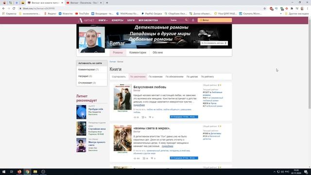Expand the Книги menu in header
The width and height of the screenshot is (311, 175).
pyautogui.click(x=103, y=20)
